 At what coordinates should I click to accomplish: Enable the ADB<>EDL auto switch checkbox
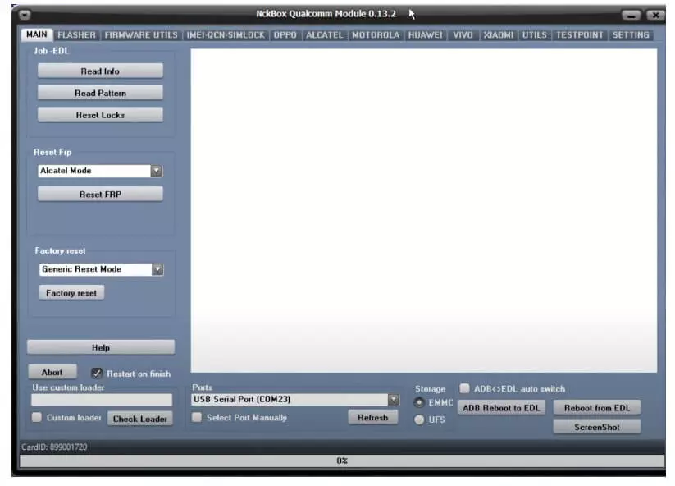pos(464,388)
